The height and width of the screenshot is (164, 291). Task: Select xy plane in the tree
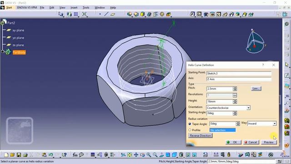pos(18,31)
